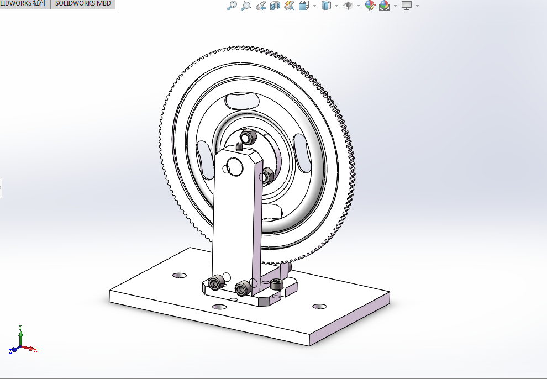The image size is (547, 379).
Task: Click the Edit Appearance icon
Action: (x=370, y=5)
